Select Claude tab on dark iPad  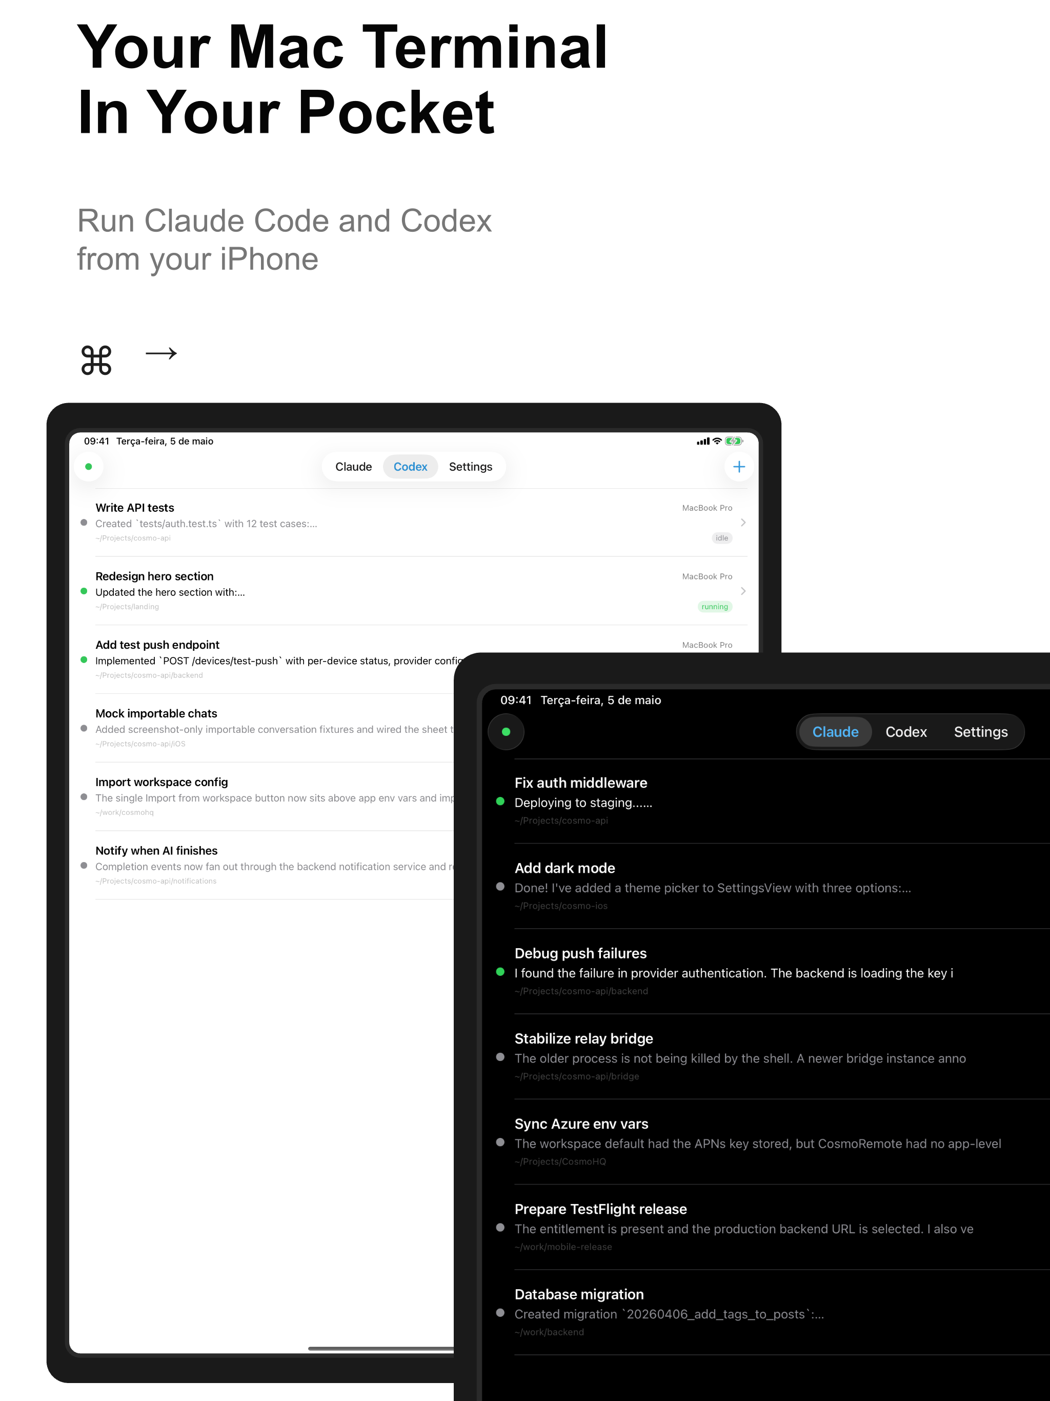coord(835,732)
